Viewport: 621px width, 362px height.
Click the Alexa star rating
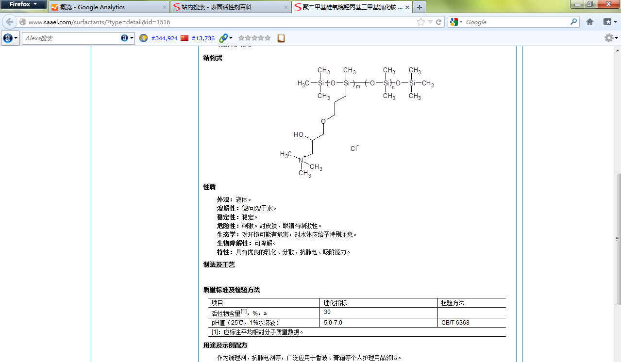(x=254, y=38)
